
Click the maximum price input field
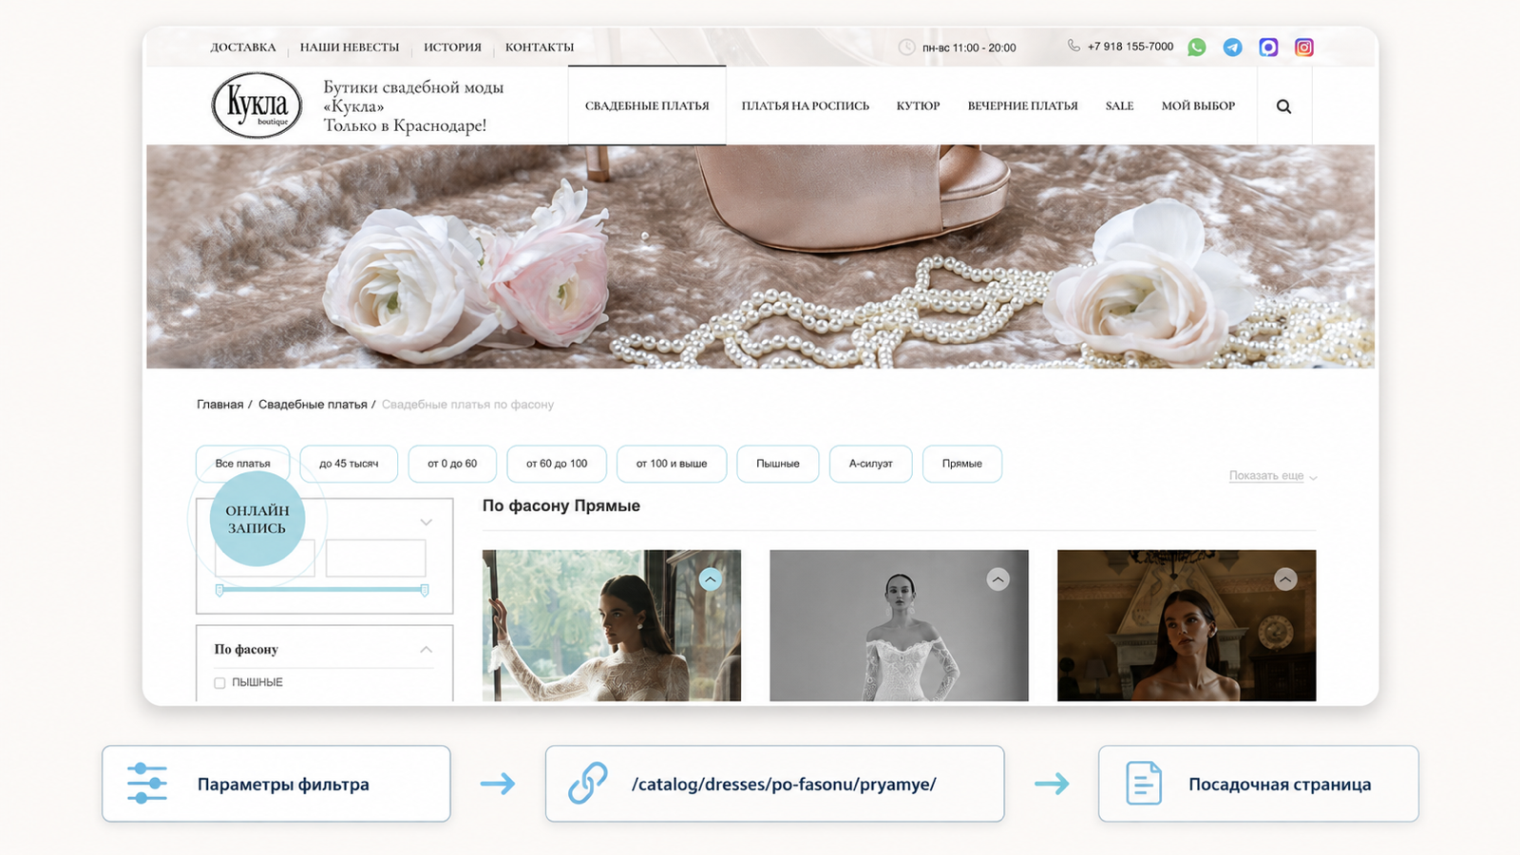(375, 558)
